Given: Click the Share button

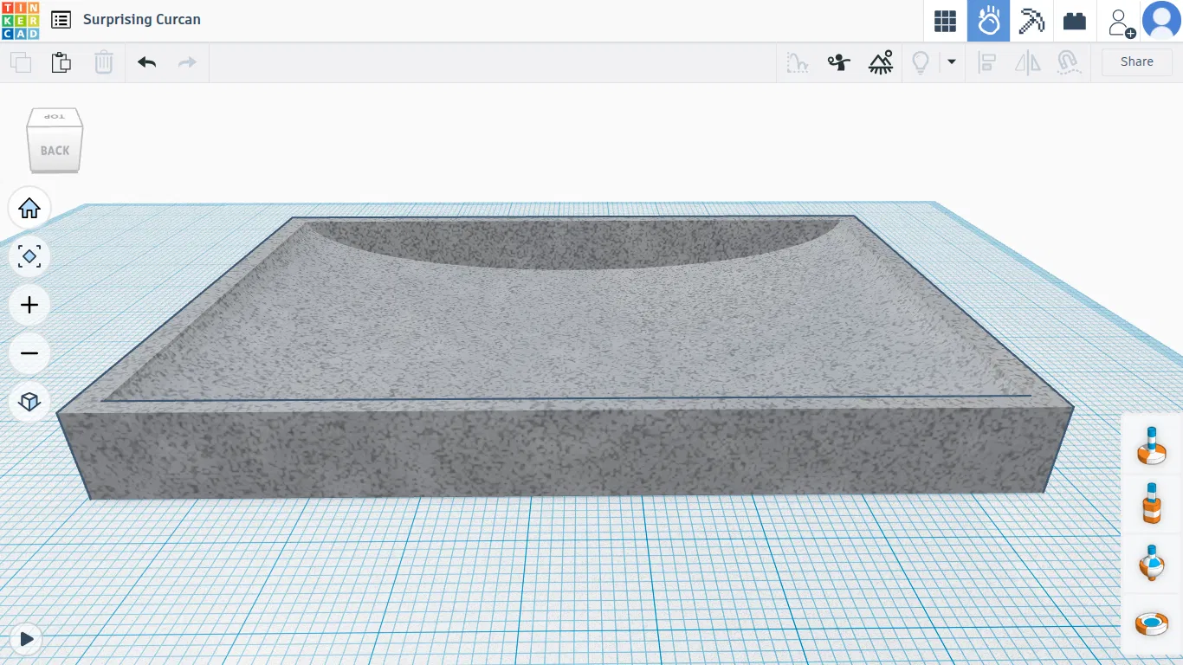Looking at the screenshot, I should pyautogui.click(x=1136, y=62).
